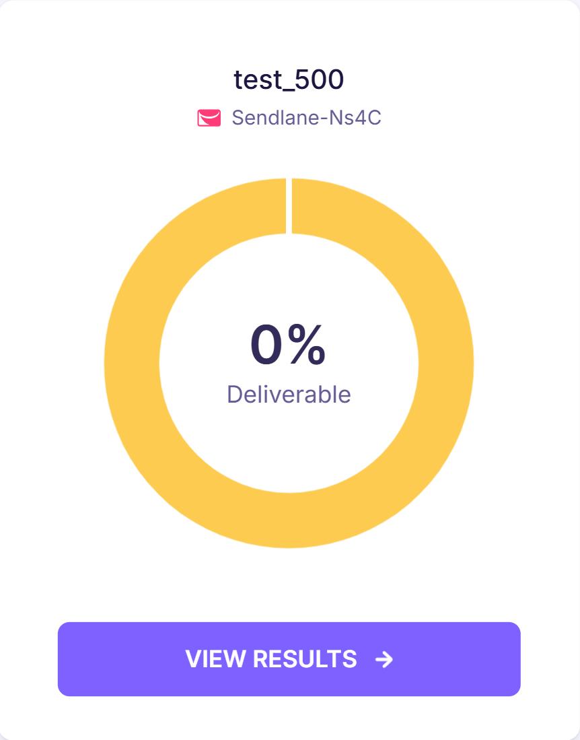Click the Deliverable label under the percentage
The width and height of the screenshot is (580, 740).
point(289,394)
